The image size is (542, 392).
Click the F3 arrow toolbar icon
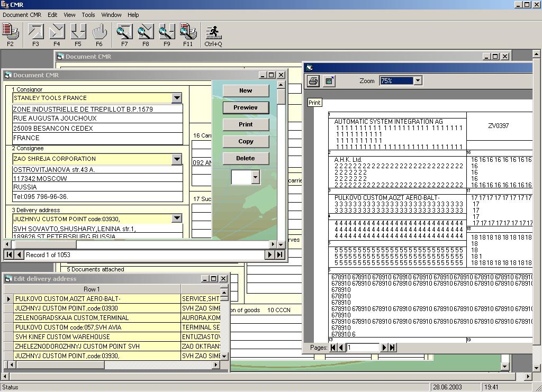(x=35, y=32)
